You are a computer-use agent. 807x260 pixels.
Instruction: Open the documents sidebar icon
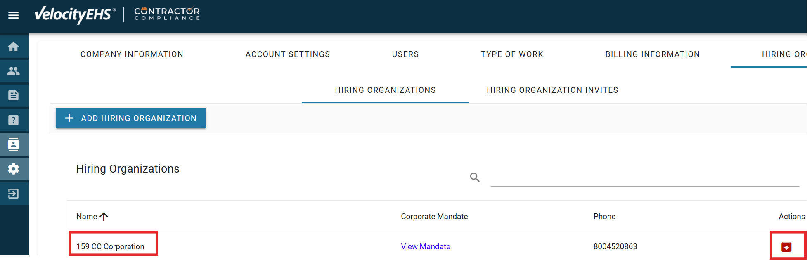14,95
